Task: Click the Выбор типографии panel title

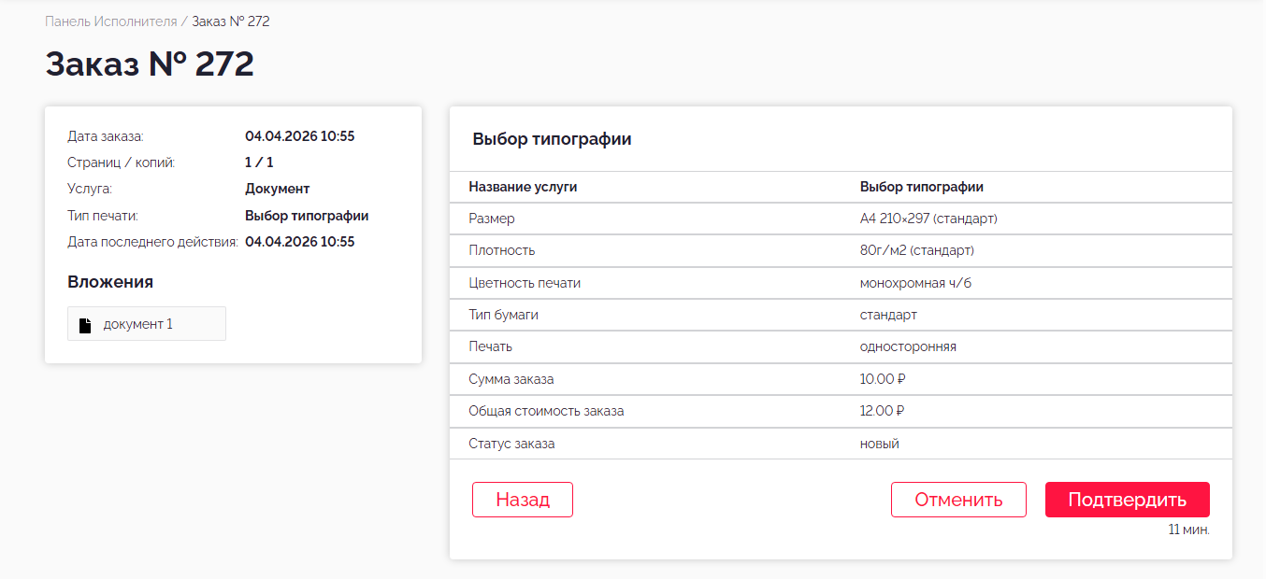Action: [552, 139]
